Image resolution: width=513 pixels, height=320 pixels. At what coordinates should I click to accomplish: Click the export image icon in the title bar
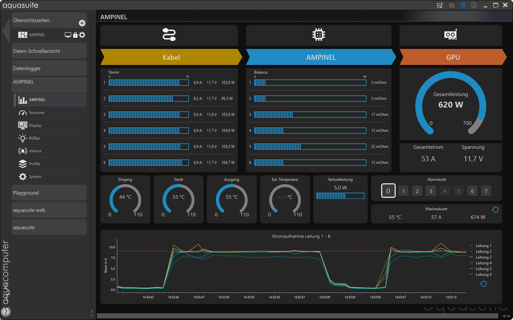pos(440,5)
